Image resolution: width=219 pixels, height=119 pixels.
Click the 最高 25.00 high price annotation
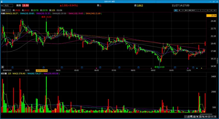(46, 17)
